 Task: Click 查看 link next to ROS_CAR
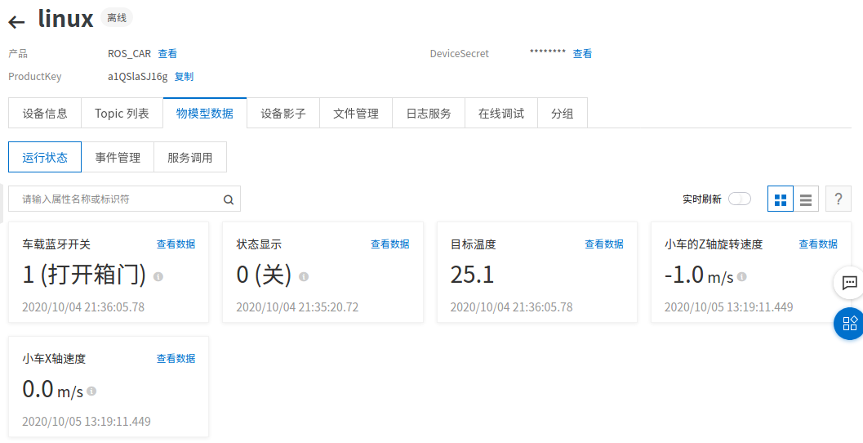pyautogui.click(x=167, y=53)
